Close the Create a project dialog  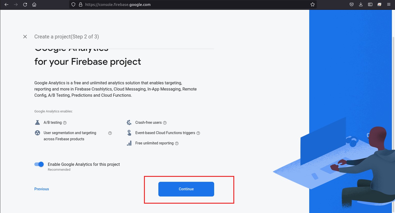[25, 37]
